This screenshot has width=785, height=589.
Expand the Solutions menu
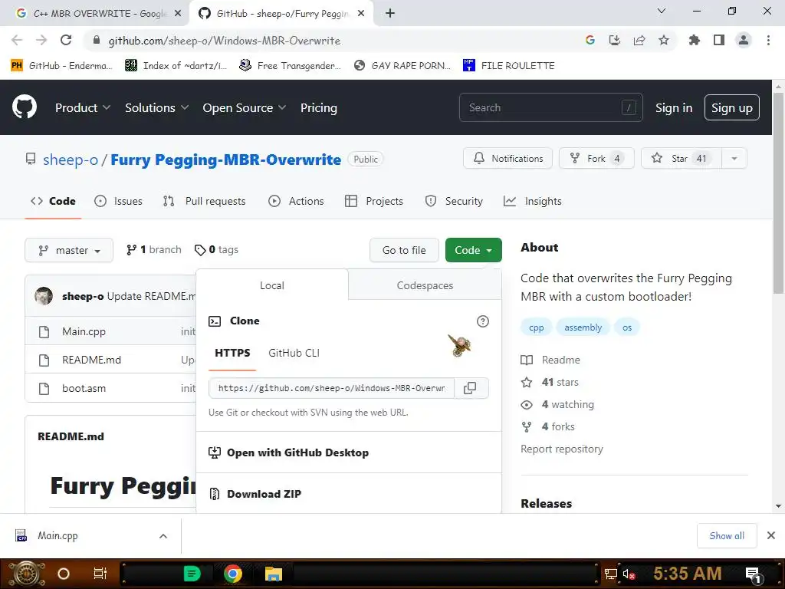point(156,107)
